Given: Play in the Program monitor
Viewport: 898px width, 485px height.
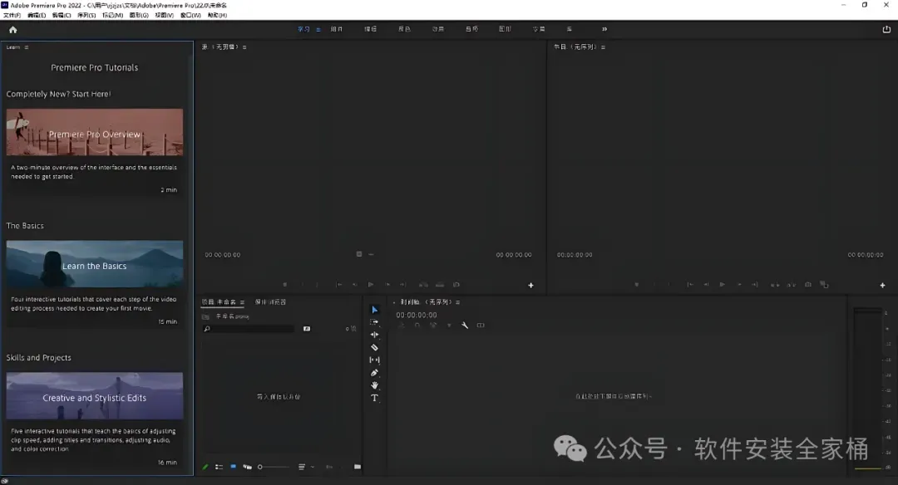Looking at the screenshot, I should pos(723,285).
